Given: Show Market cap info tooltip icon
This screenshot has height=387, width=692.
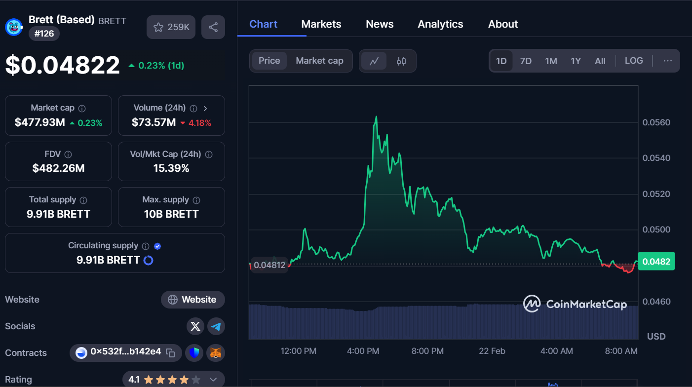Looking at the screenshot, I should click(x=82, y=108).
